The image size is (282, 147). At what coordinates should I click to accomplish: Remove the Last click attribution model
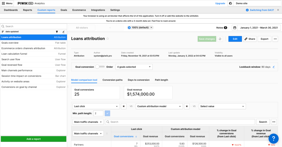[124, 106]
